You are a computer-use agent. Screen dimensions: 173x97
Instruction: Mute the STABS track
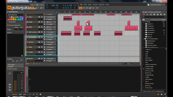[44, 22]
